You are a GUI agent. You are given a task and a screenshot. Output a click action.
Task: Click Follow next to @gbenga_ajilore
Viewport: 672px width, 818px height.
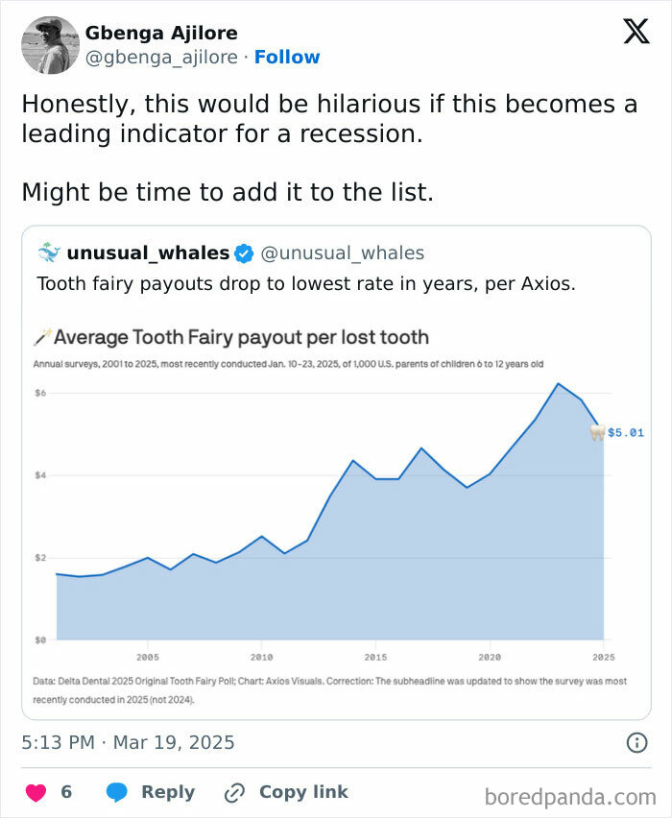point(288,58)
